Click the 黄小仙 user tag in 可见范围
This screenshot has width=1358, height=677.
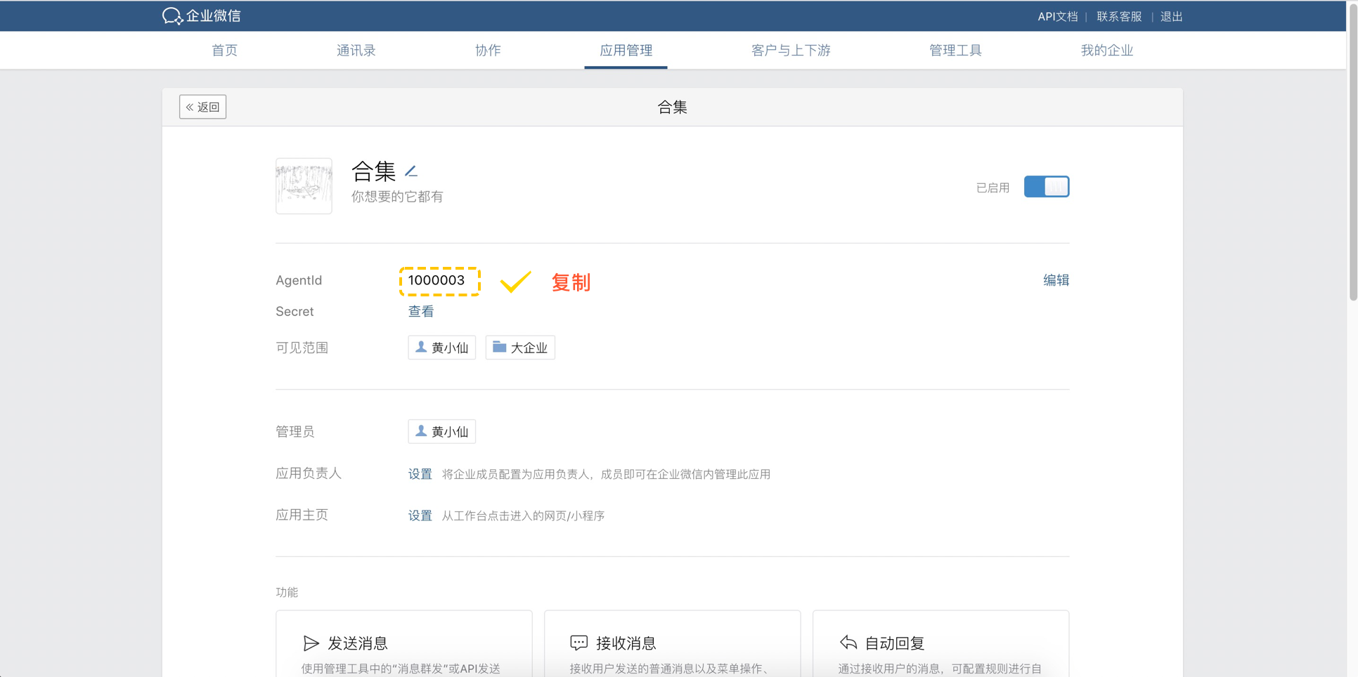[x=441, y=348]
